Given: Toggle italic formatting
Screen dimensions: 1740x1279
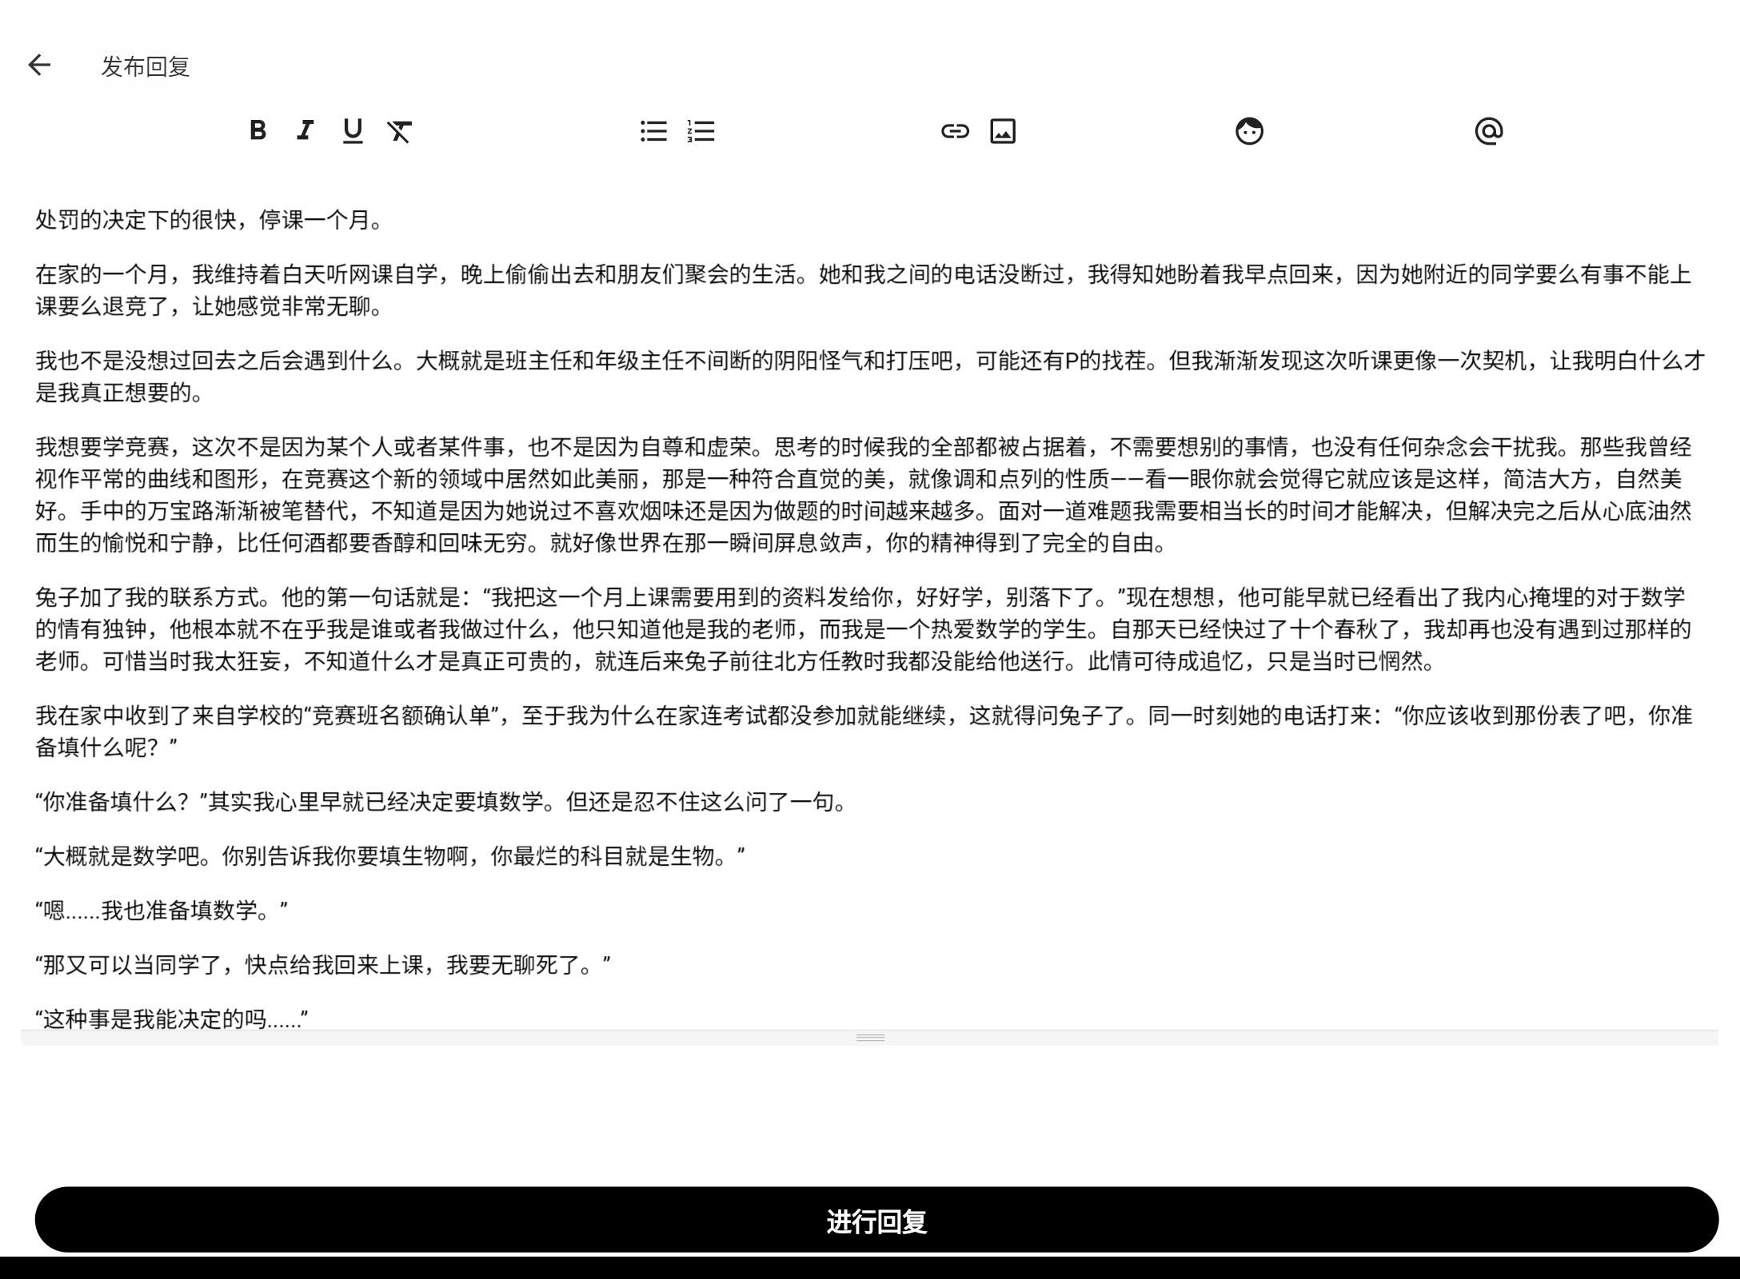Looking at the screenshot, I should [305, 130].
